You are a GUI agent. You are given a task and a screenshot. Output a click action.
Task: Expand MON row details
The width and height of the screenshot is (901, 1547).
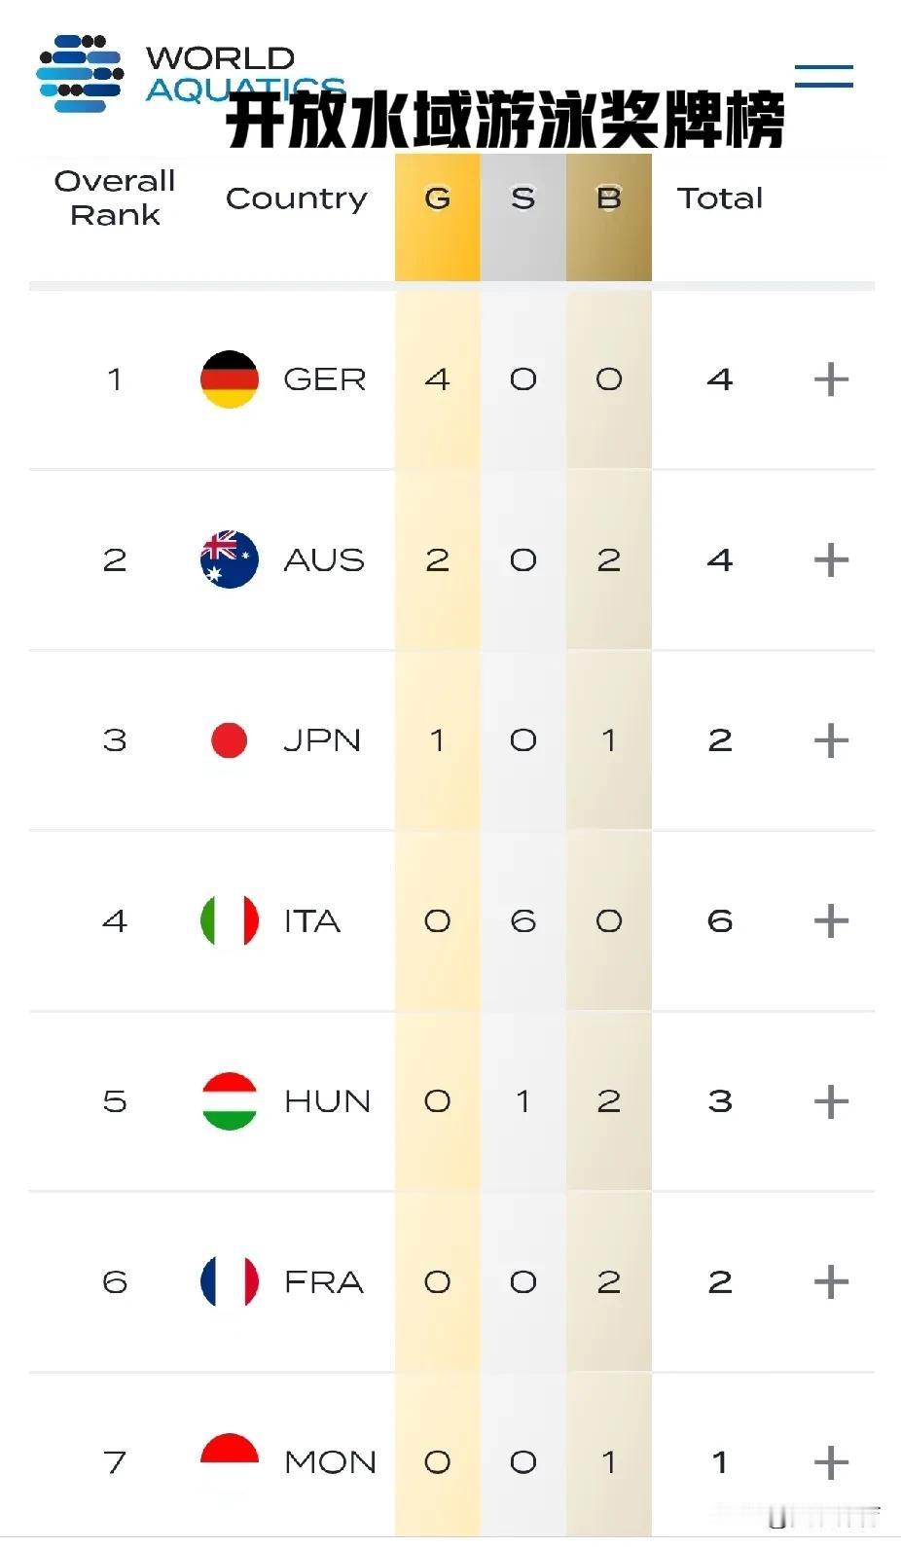[x=831, y=1462]
